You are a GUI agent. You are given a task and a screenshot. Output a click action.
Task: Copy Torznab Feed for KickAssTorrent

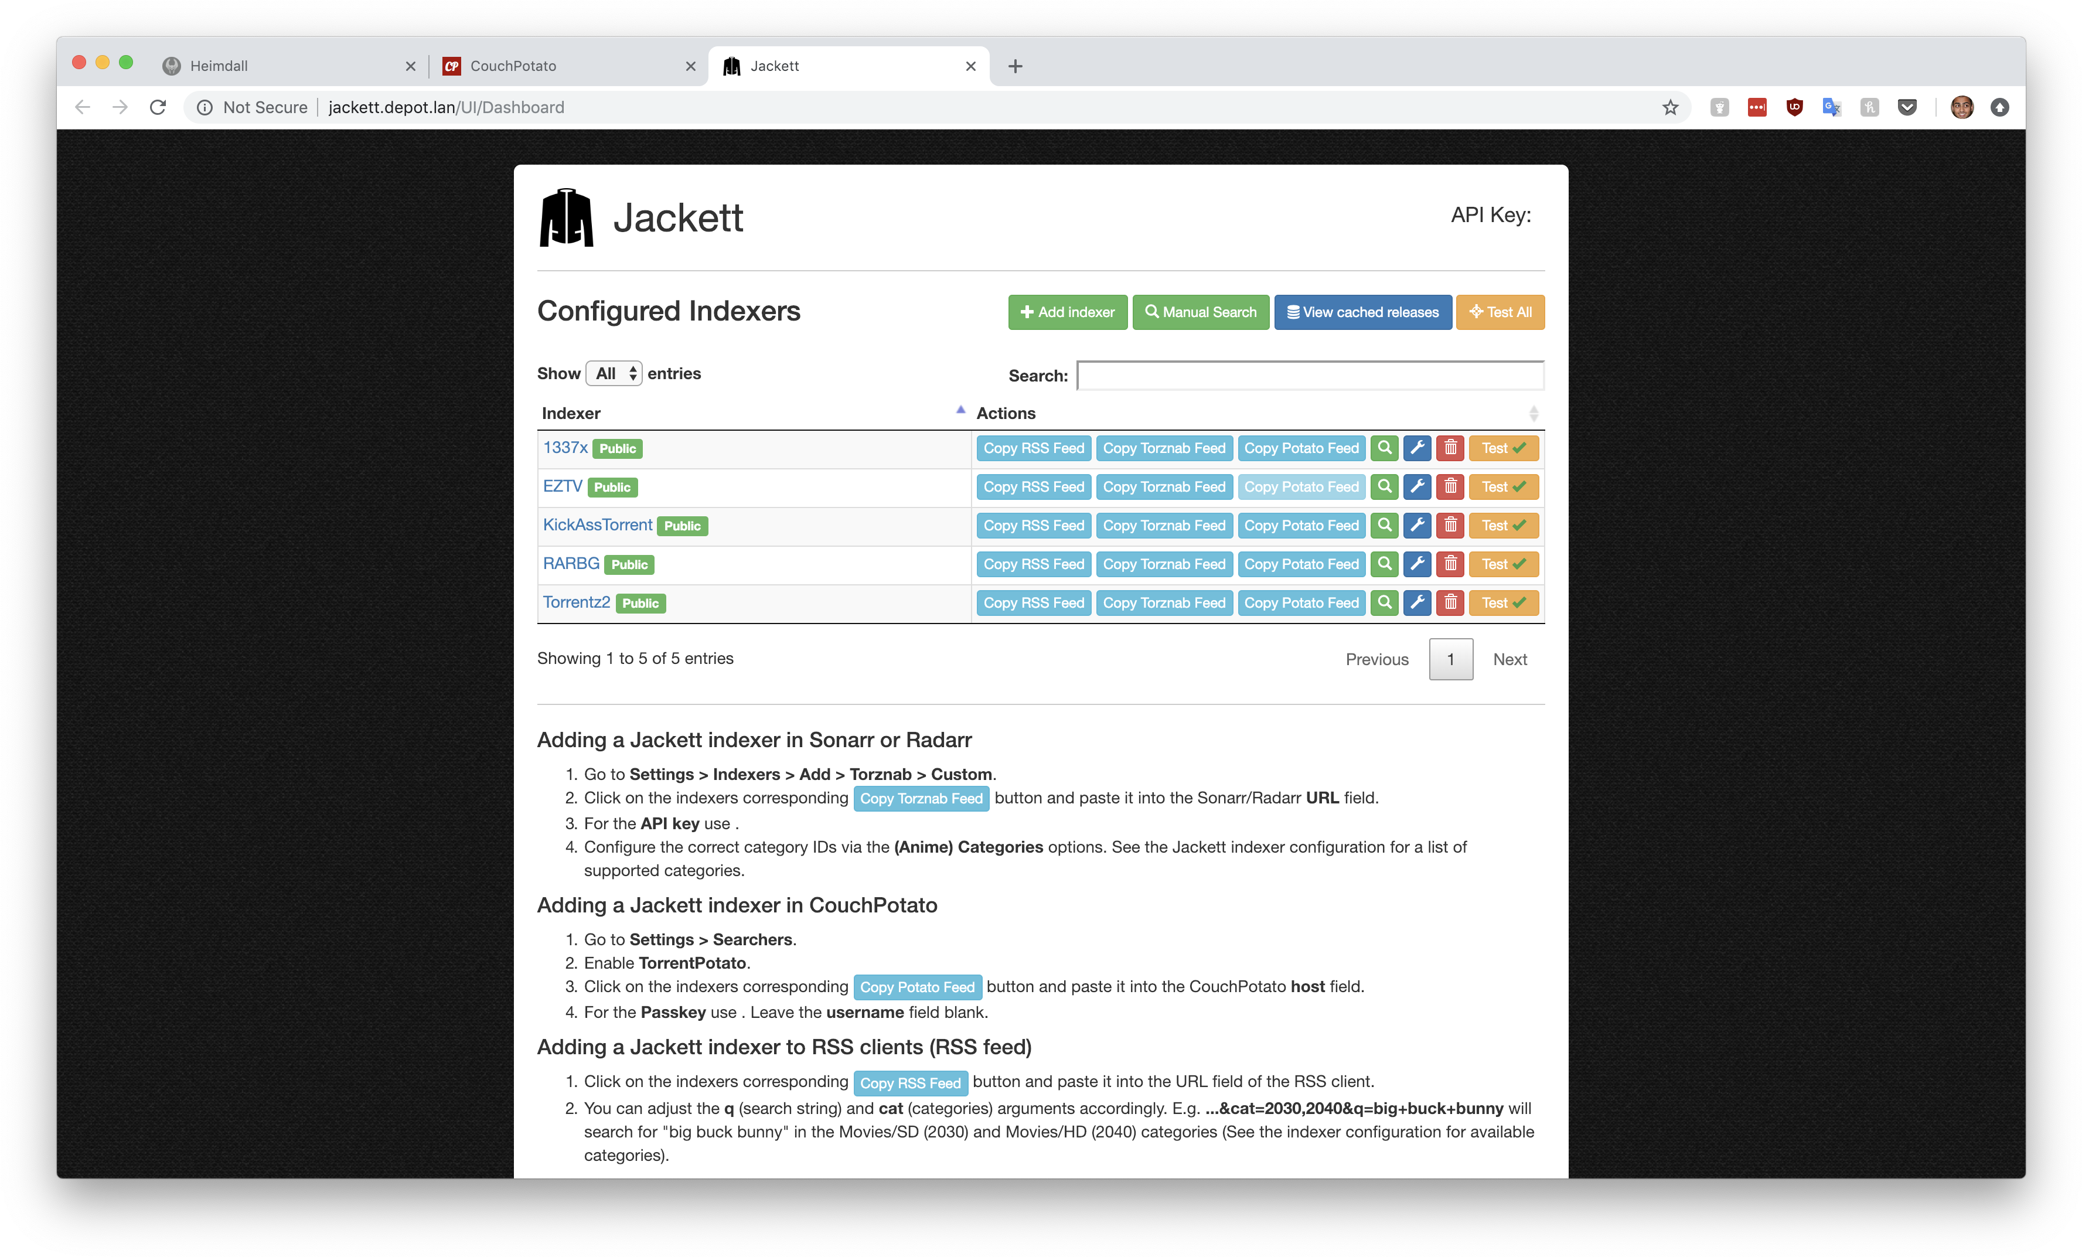coord(1164,526)
